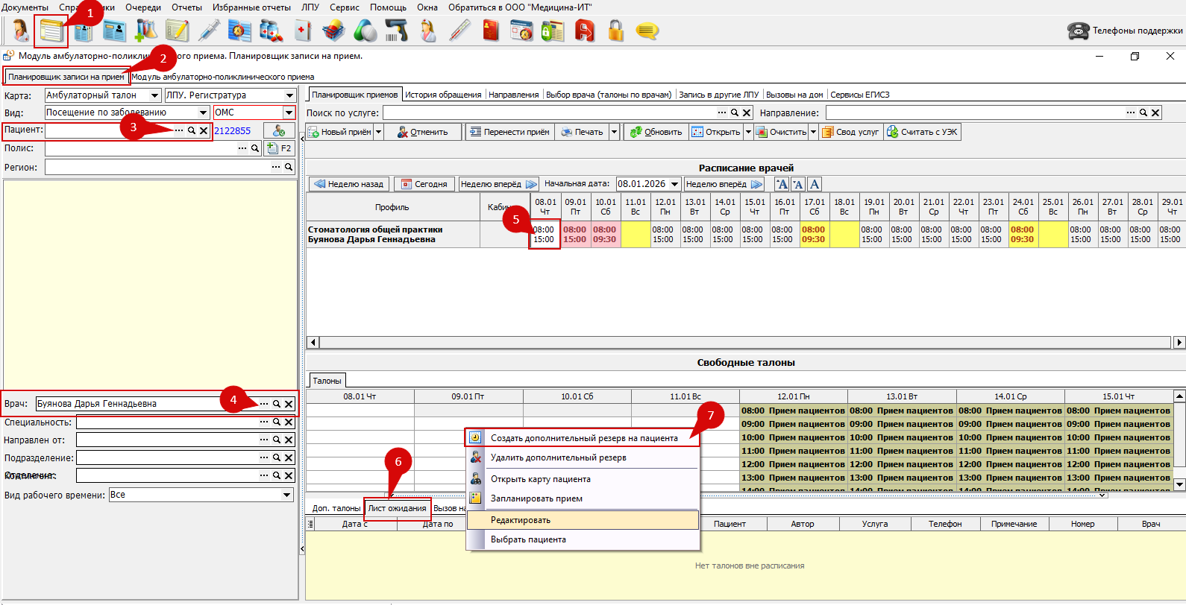1186x605 pixels.
Task: Open the shopping basket toolbar icon
Action: [x=333, y=31]
